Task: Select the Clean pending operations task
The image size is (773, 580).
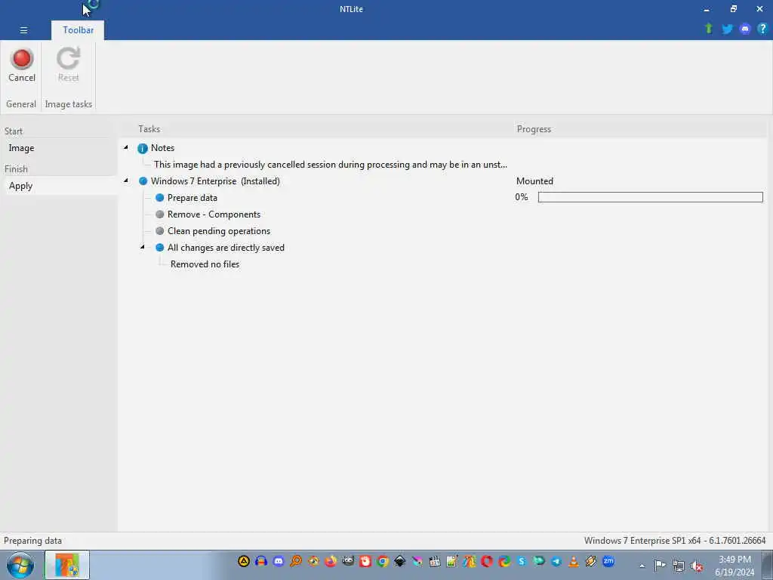Action: (x=219, y=231)
